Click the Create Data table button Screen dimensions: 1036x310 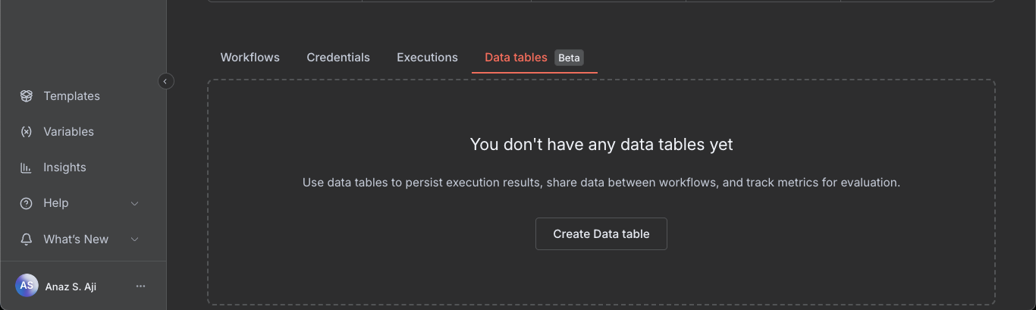coord(601,234)
